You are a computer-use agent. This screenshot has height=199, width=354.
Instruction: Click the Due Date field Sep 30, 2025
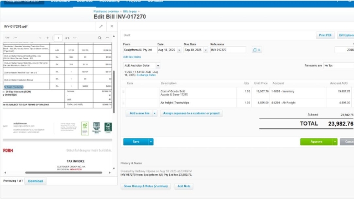click(x=194, y=50)
